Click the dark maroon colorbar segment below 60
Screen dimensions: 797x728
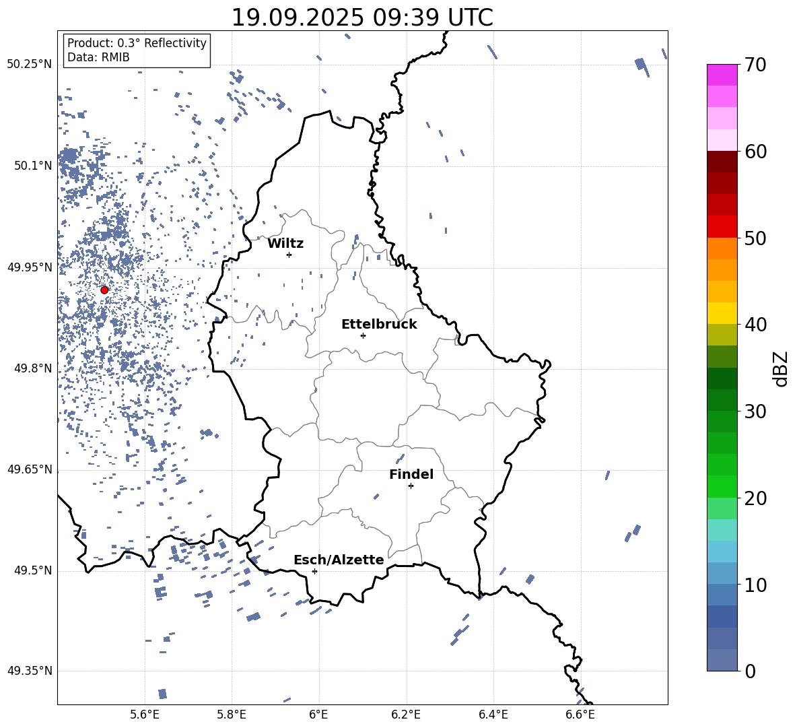pyautogui.click(x=722, y=162)
